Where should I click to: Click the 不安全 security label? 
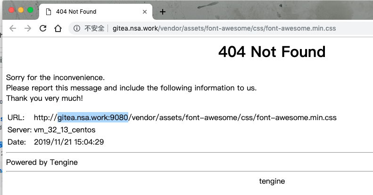point(94,28)
